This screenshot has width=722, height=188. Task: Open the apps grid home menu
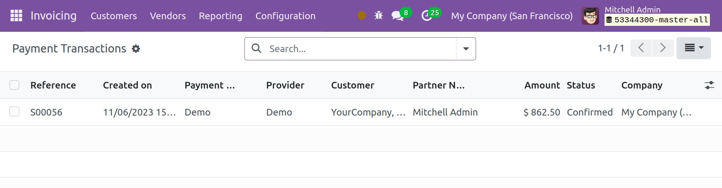click(x=16, y=16)
